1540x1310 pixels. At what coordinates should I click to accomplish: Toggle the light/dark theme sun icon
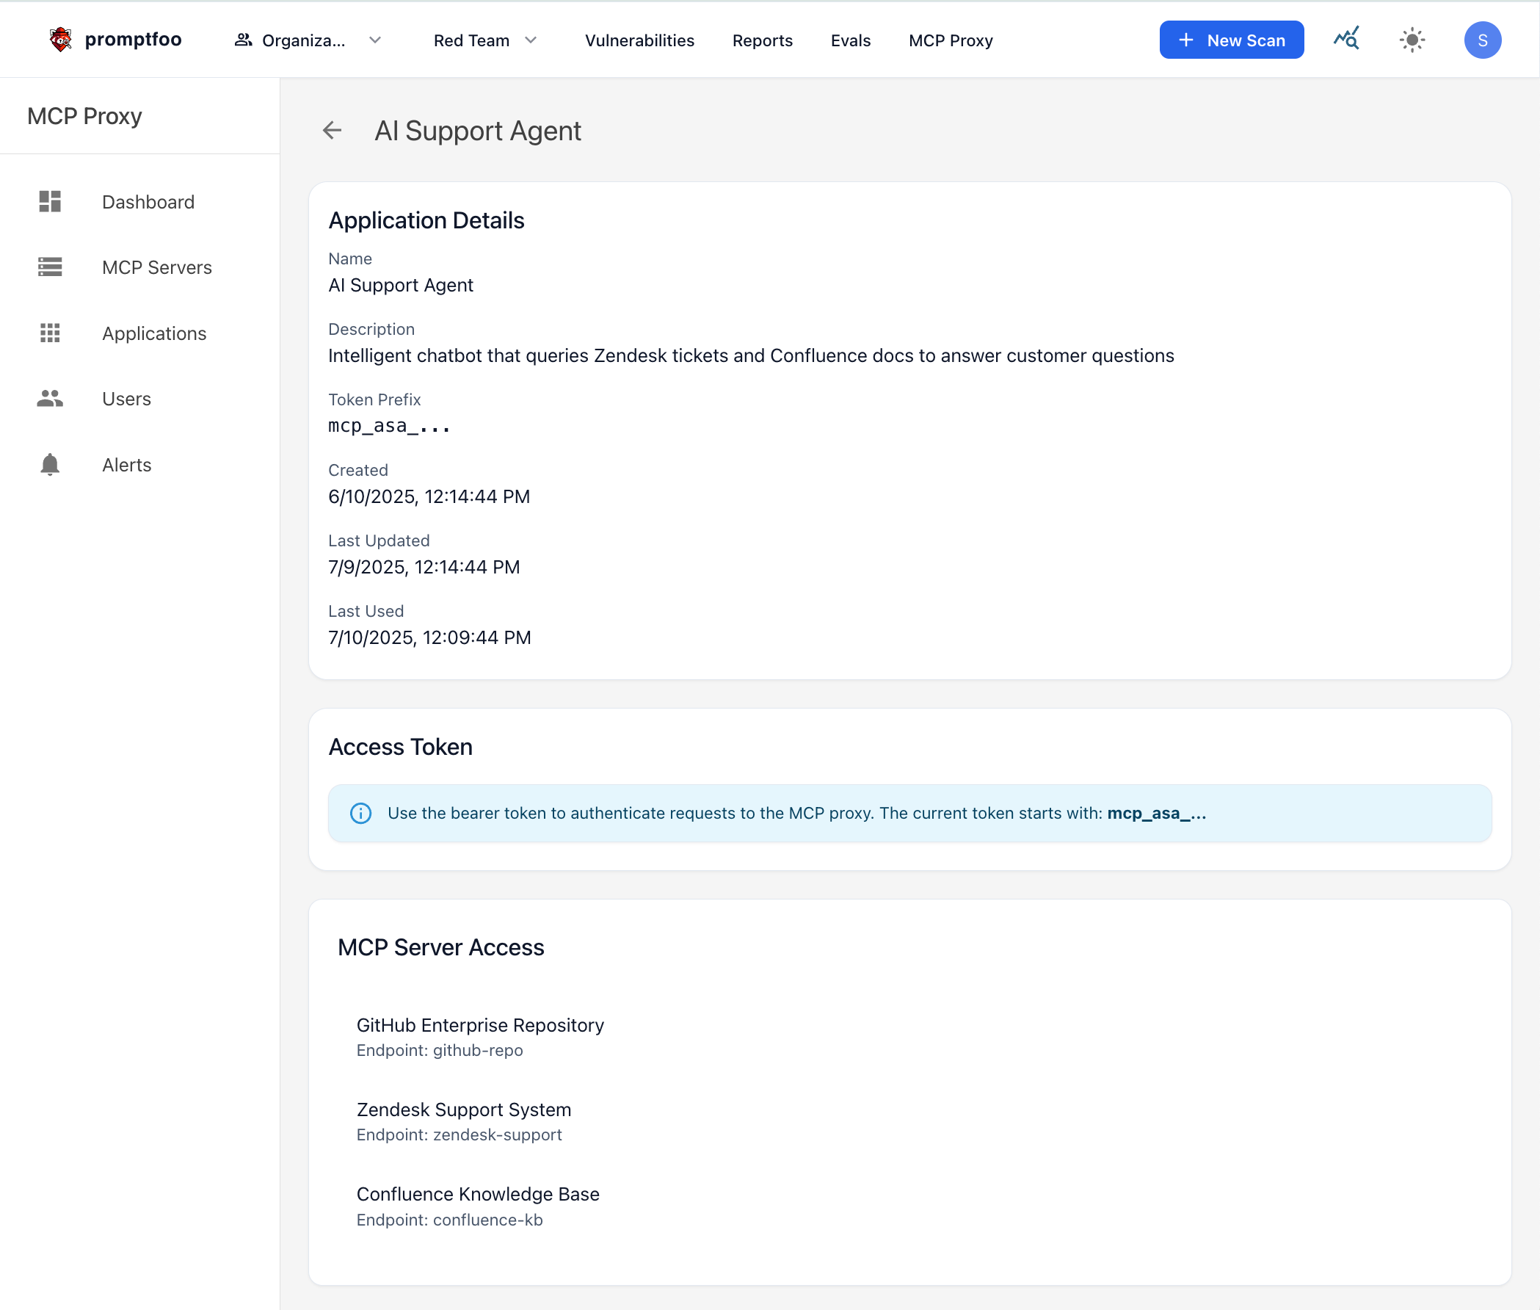point(1412,40)
